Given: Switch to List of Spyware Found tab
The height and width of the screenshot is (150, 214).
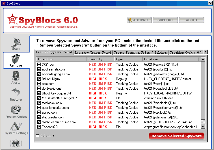Looking at the screenshot, I should (x=54, y=52).
